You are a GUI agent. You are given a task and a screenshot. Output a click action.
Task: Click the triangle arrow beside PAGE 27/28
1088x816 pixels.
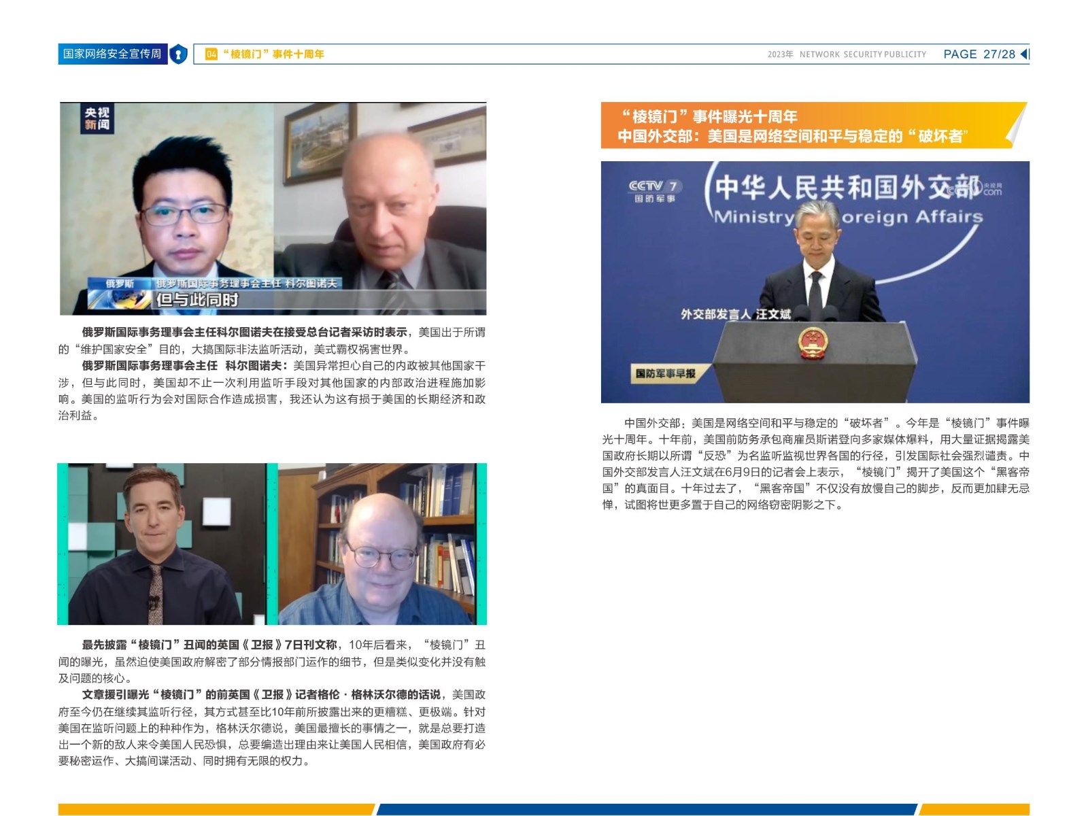click(1025, 54)
